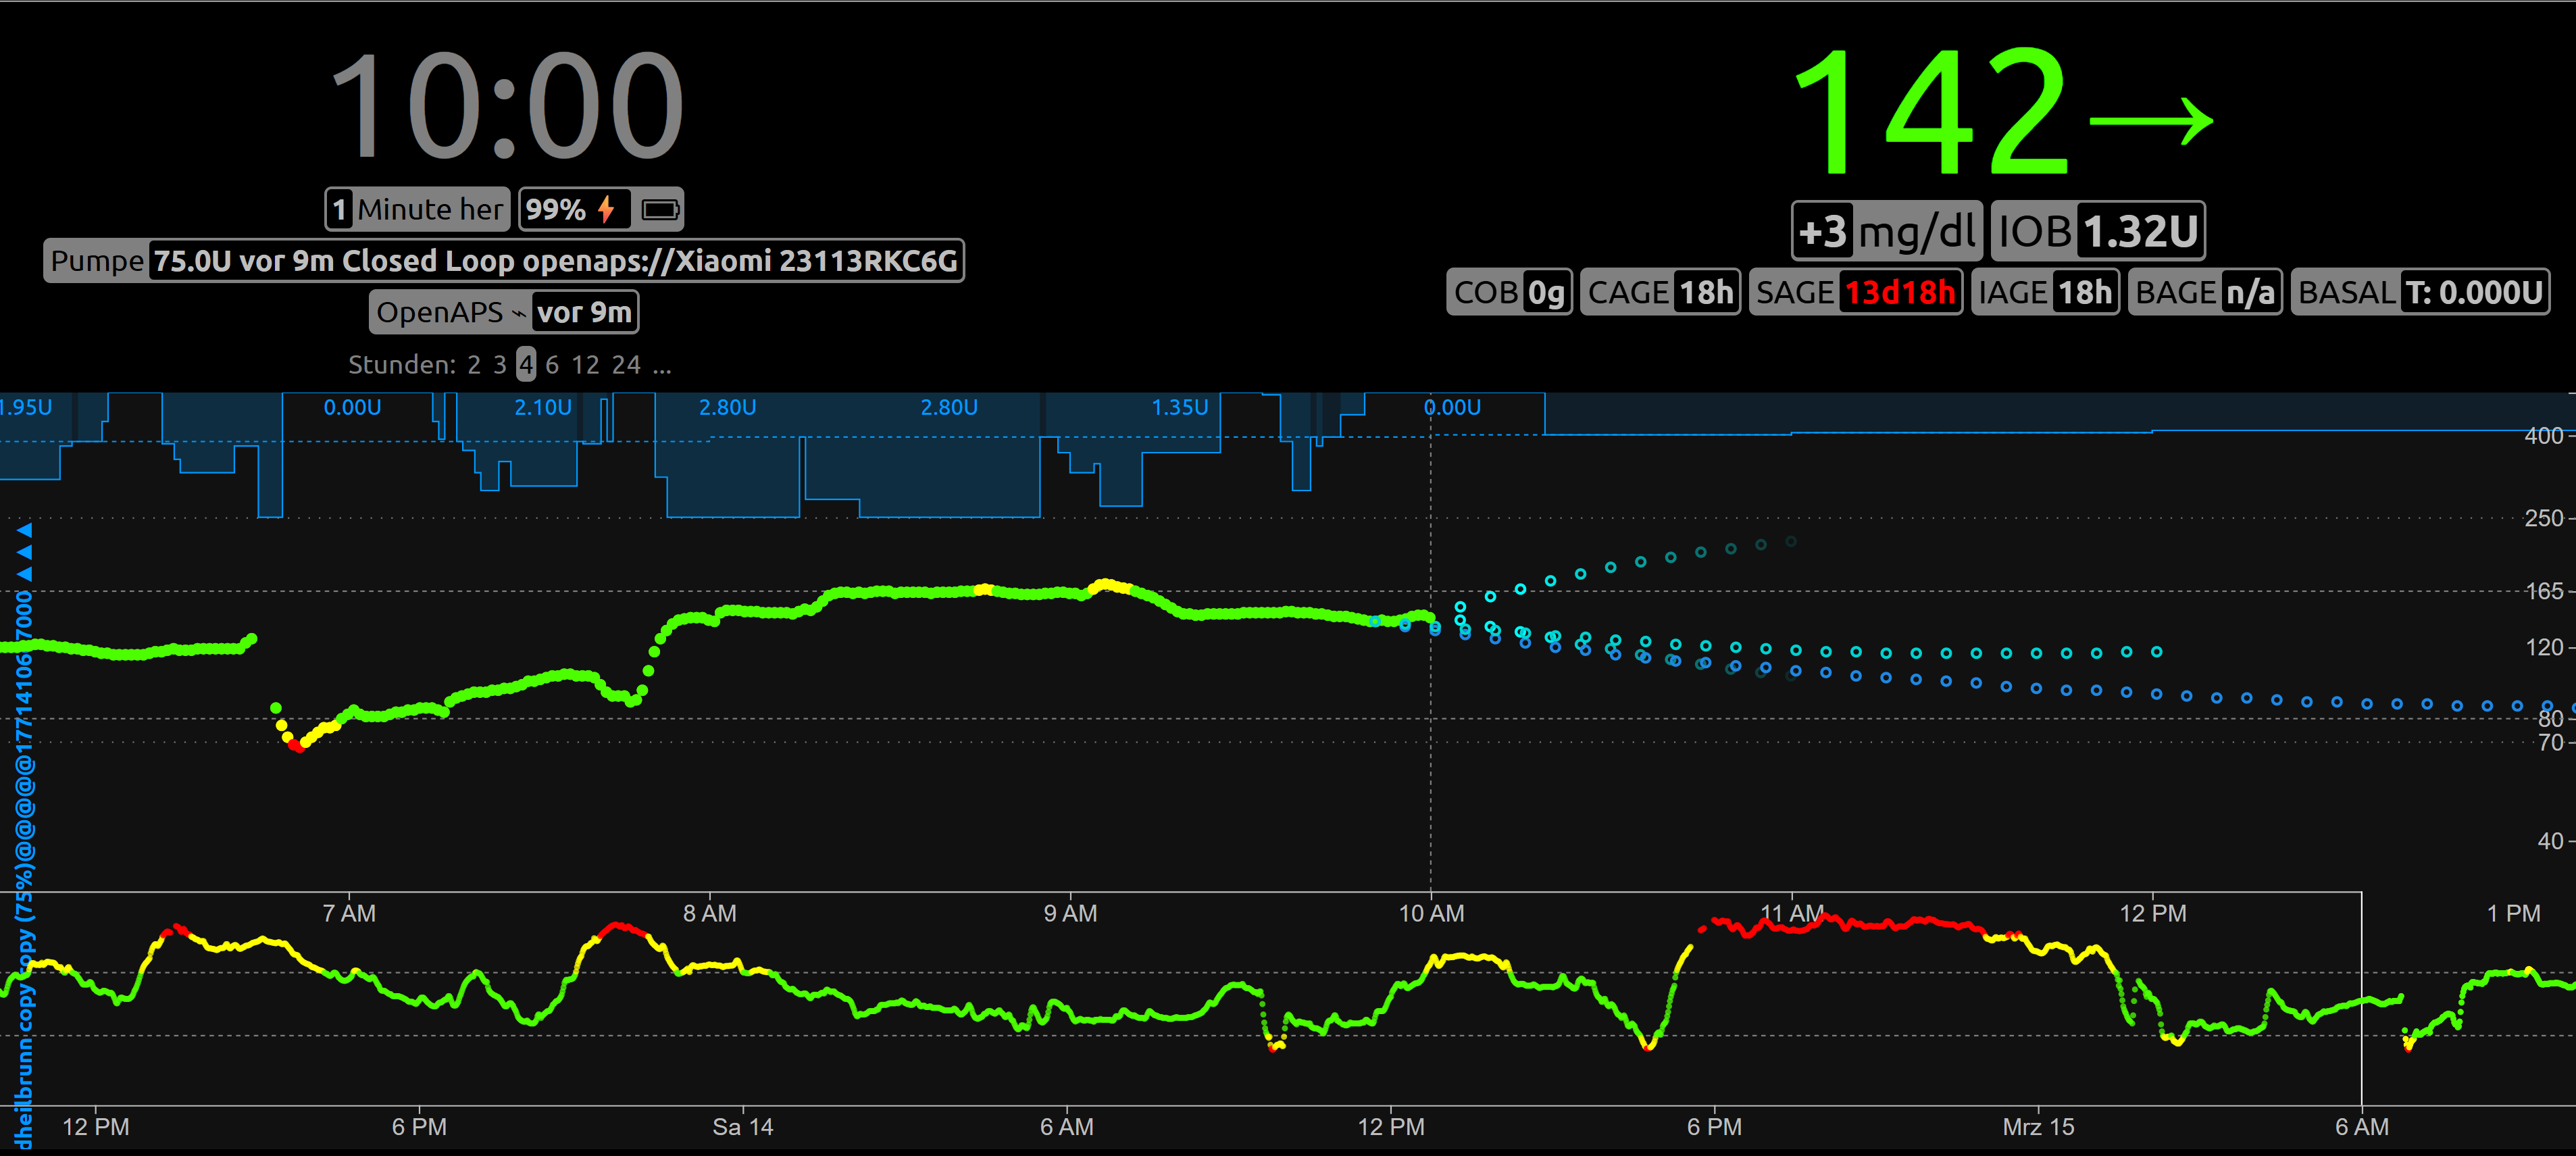Viewport: 2576px width, 1156px height.
Task: Click the orange charging lightning bolt
Action: pyautogui.click(x=606, y=209)
